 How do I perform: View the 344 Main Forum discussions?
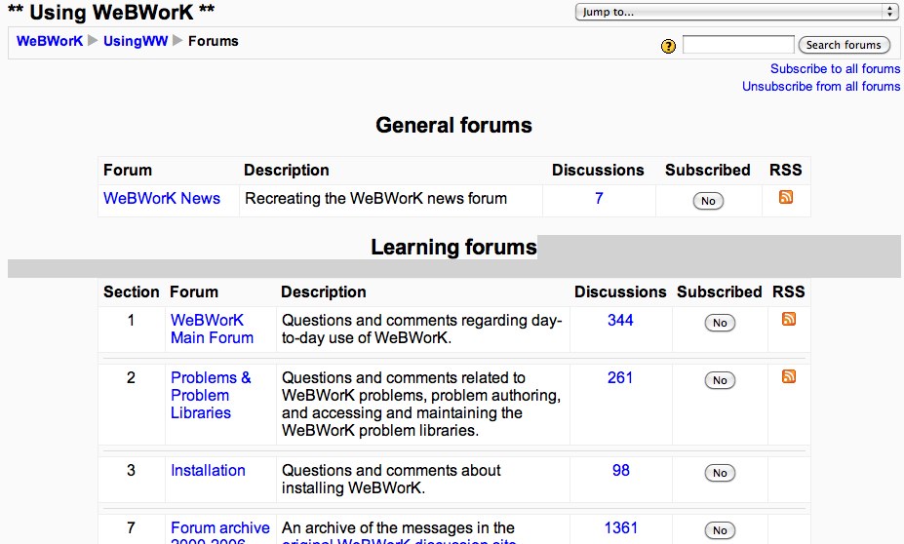620,320
